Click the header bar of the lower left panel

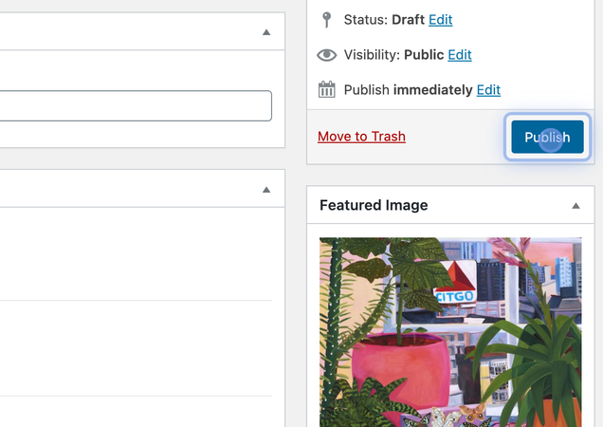point(142,189)
